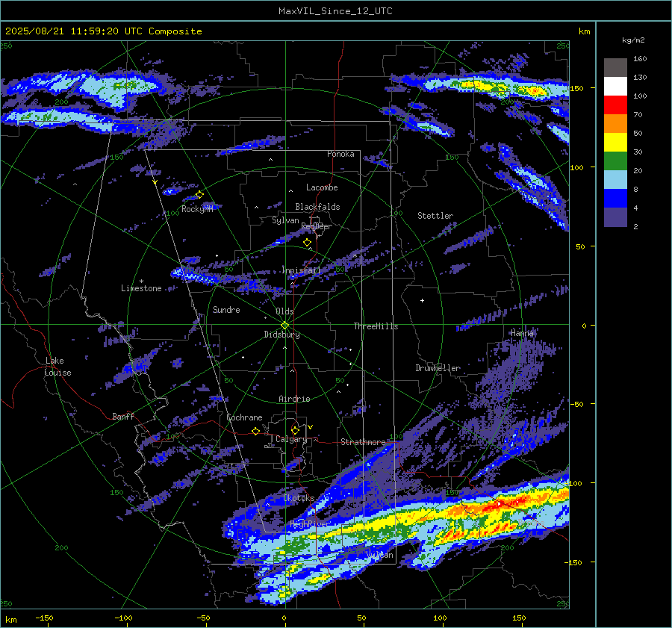Click the ThreeHills town label
The height and width of the screenshot is (628, 672).
[x=376, y=326]
